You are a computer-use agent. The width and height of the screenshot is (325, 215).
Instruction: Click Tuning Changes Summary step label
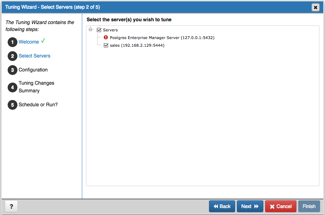click(x=37, y=87)
